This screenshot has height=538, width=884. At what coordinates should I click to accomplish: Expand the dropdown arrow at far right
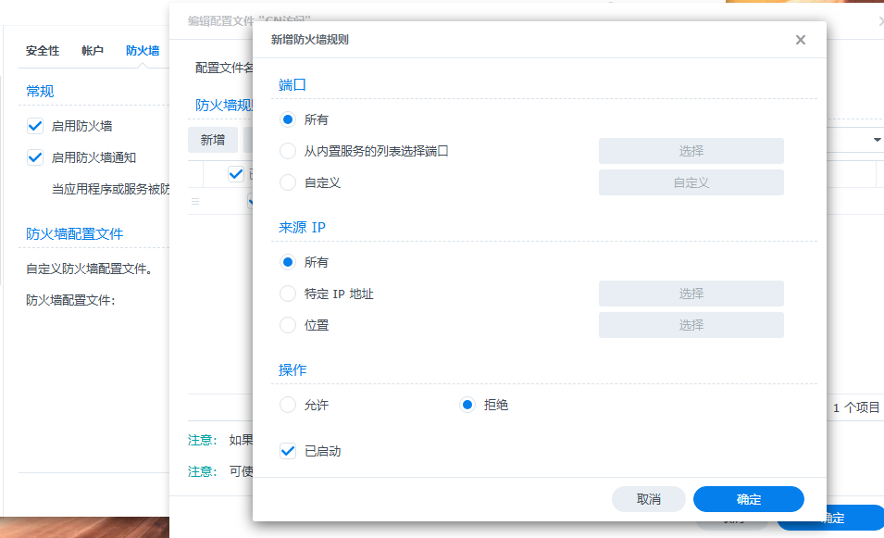click(x=877, y=140)
